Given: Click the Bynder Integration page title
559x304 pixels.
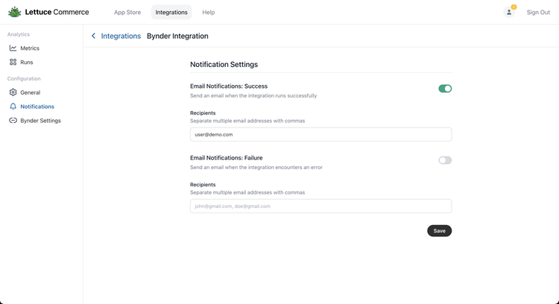Looking at the screenshot, I should click(x=177, y=36).
